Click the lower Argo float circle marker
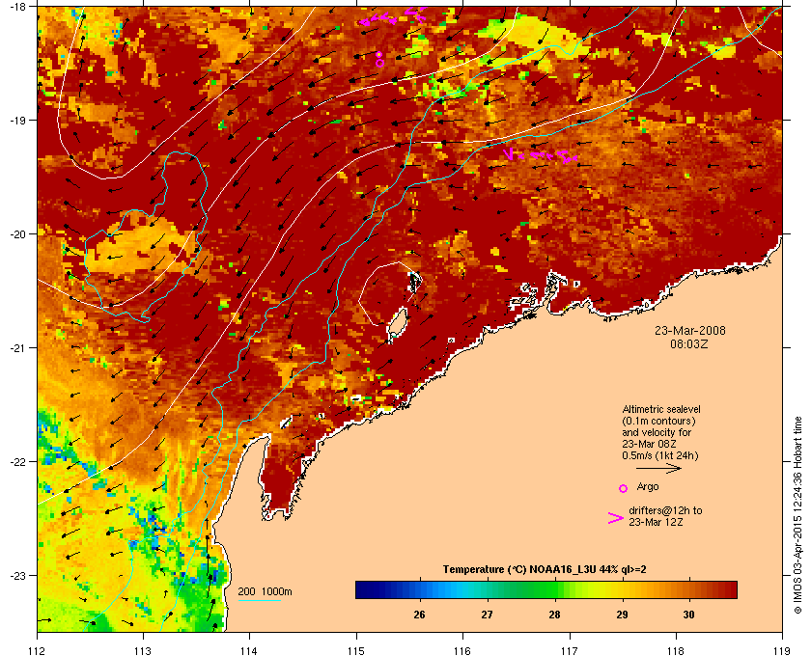 point(380,63)
